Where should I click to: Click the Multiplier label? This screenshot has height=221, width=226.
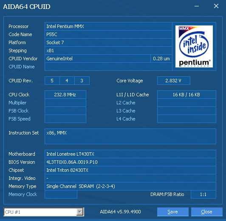click(x=17, y=103)
